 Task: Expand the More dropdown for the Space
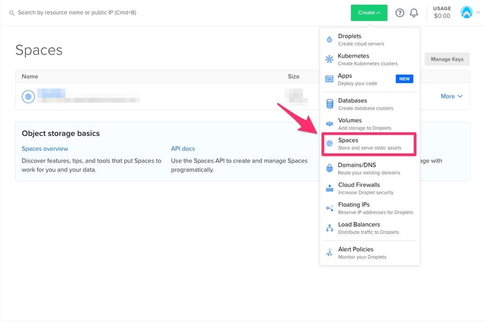[451, 96]
